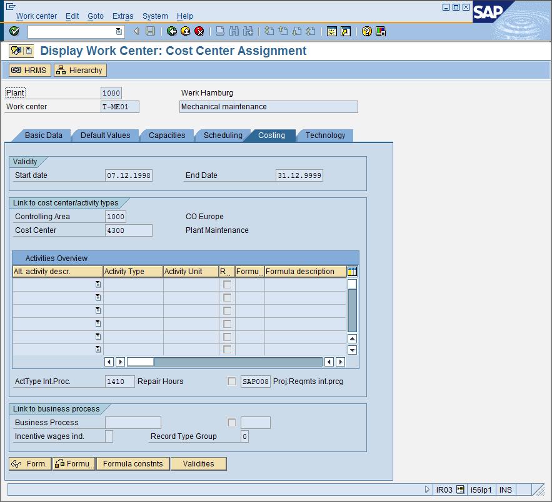552x502 pixels.
Task: Switch to the Scheduling tab
Action: coord(223,135)
